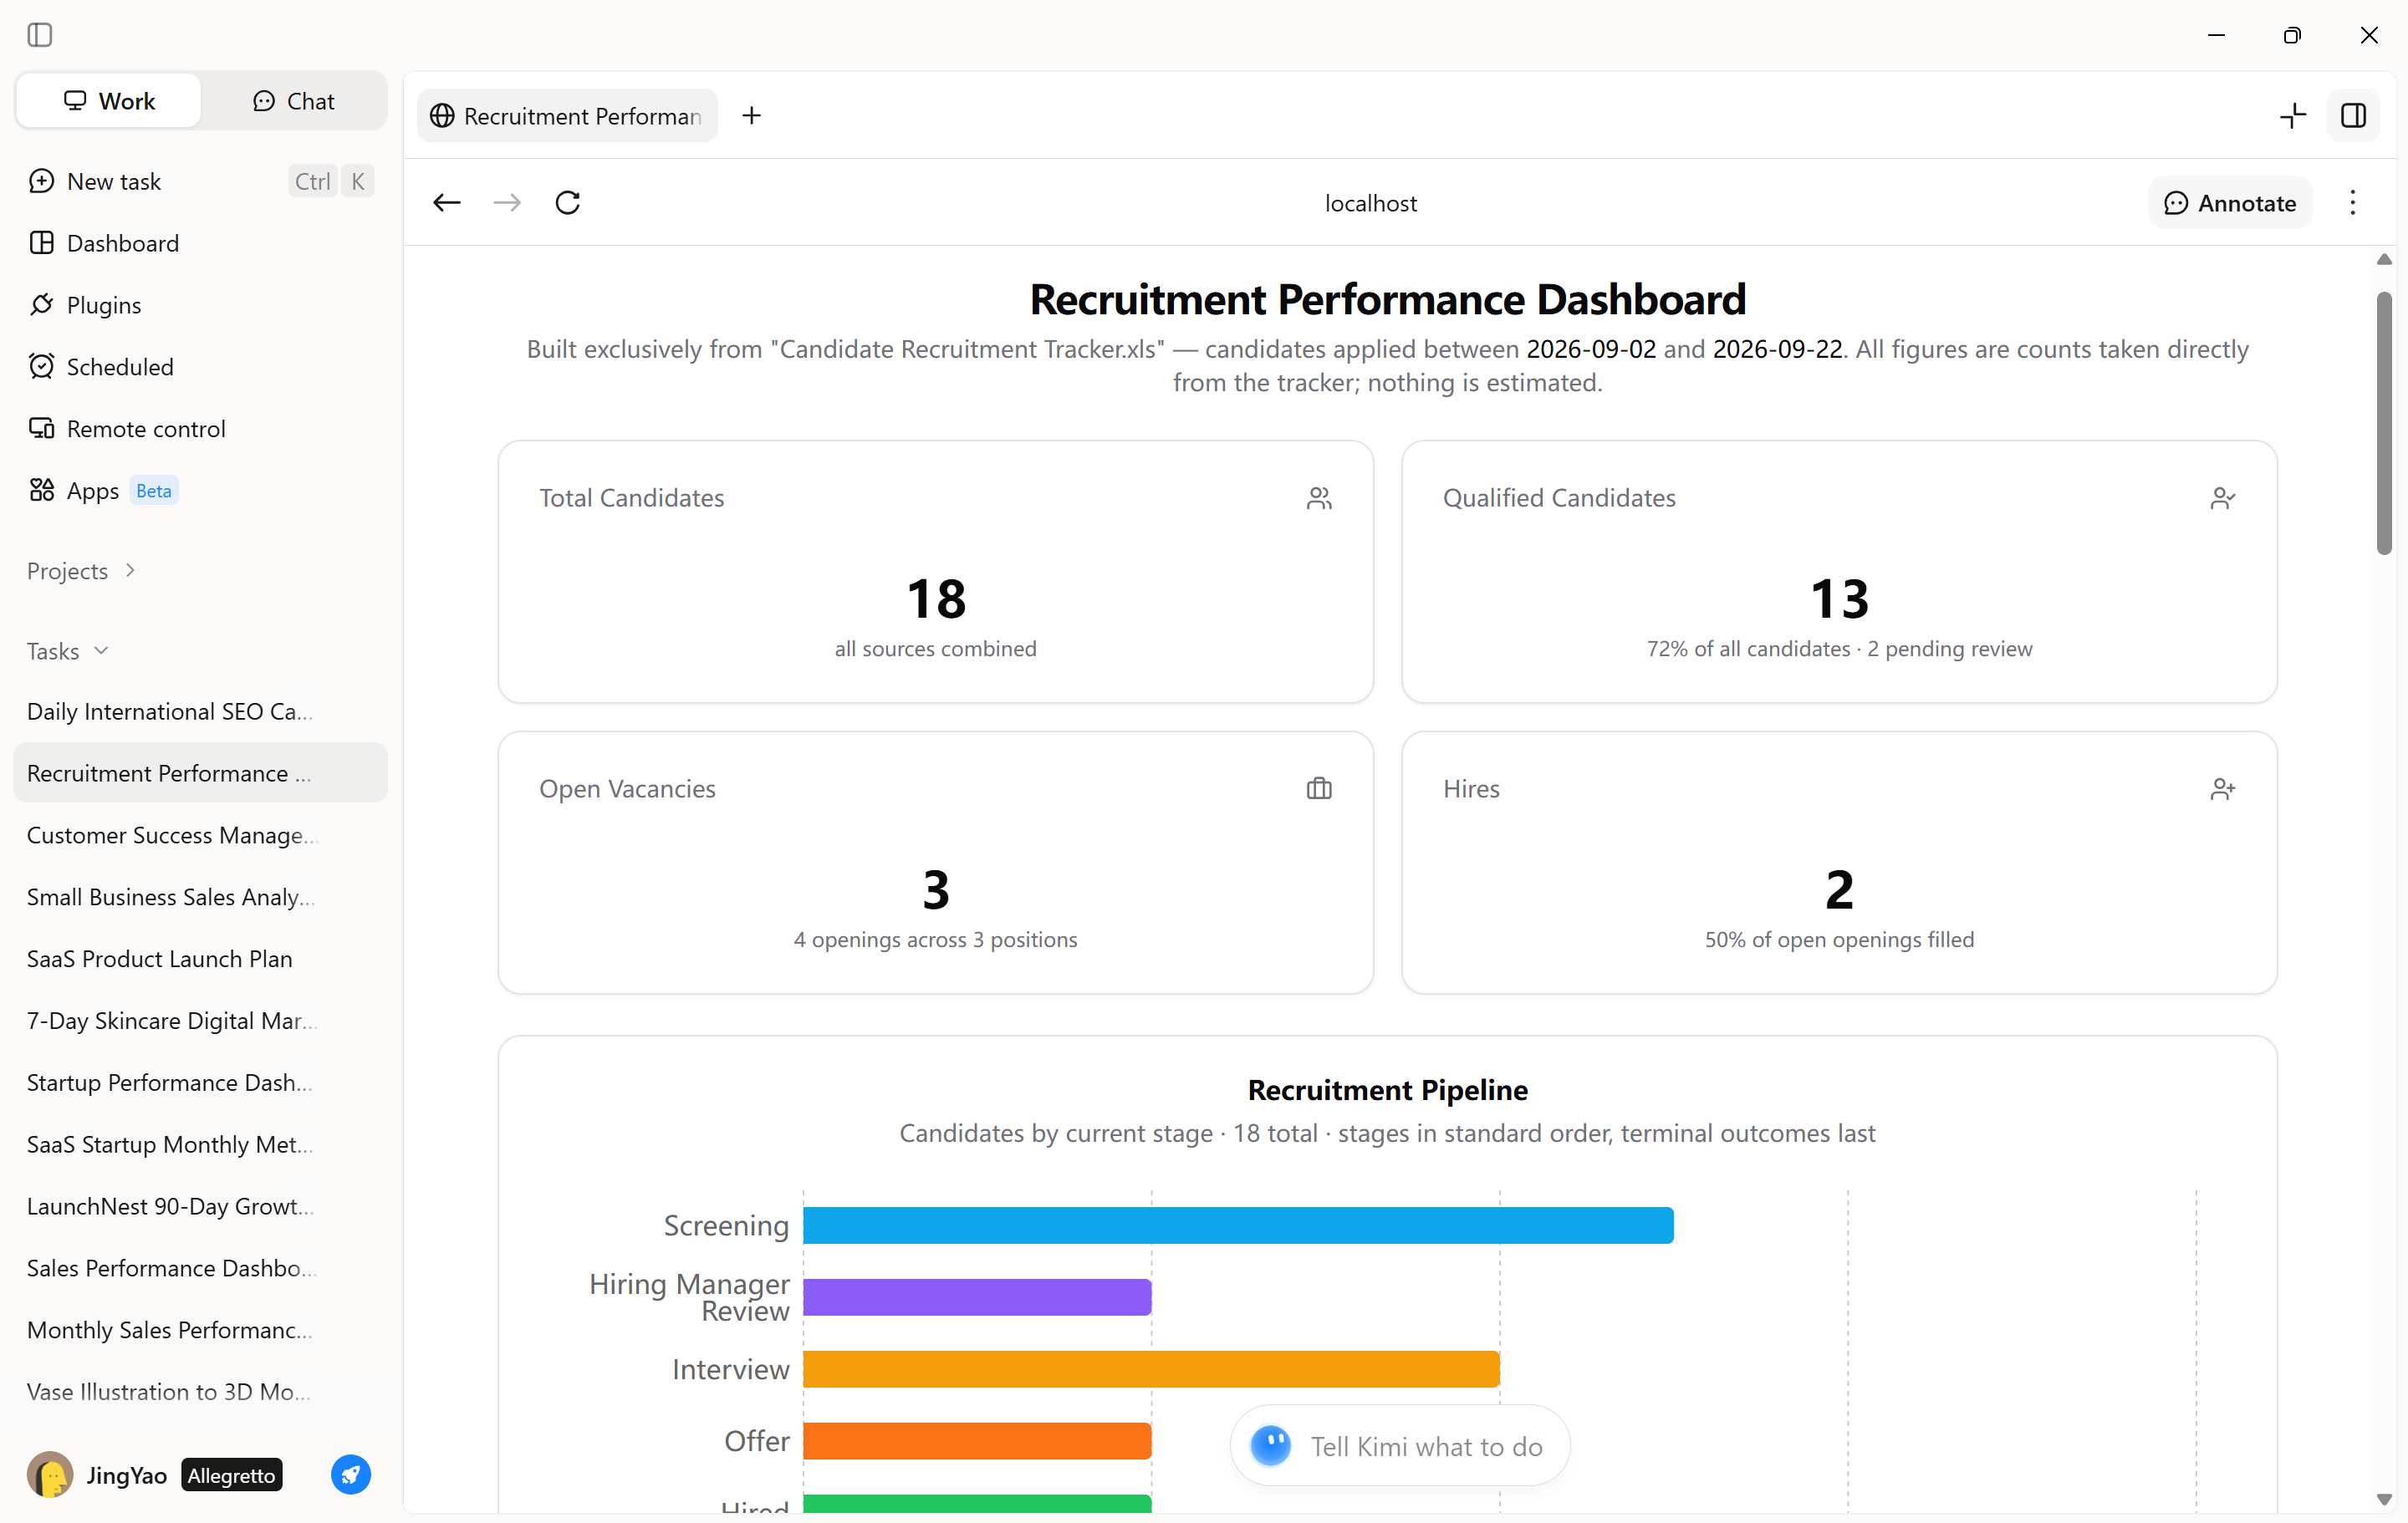Click the Allegretto plan badge
This screenshot has height=1523, width=2408.
(231, 1475)
